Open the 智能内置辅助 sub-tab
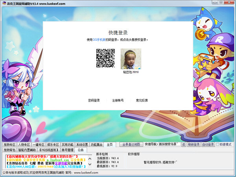 27,150
